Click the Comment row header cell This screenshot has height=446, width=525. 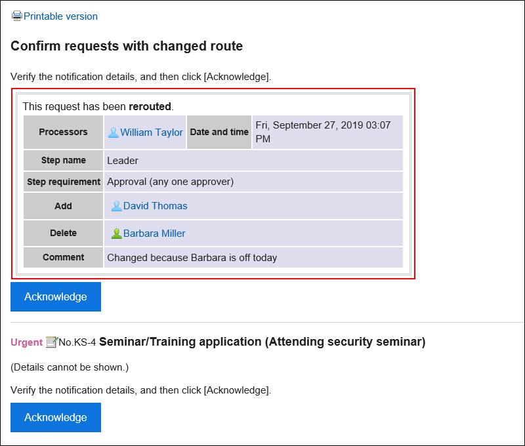(63, 257)
